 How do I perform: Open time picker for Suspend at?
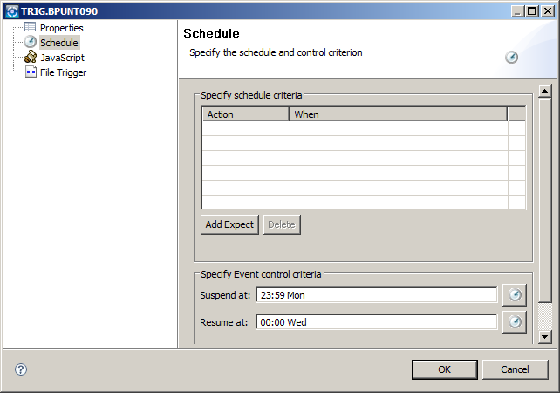[515, 295]
